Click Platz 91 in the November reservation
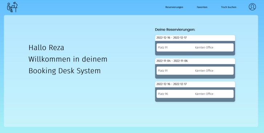 pos(163,71)
